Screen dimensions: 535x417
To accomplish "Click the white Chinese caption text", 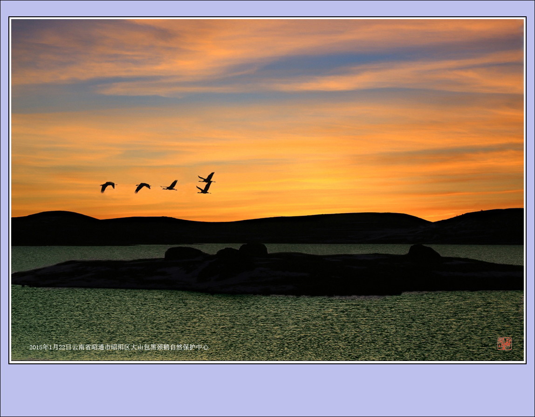I will pyautogui.click(x=119, y=347).
